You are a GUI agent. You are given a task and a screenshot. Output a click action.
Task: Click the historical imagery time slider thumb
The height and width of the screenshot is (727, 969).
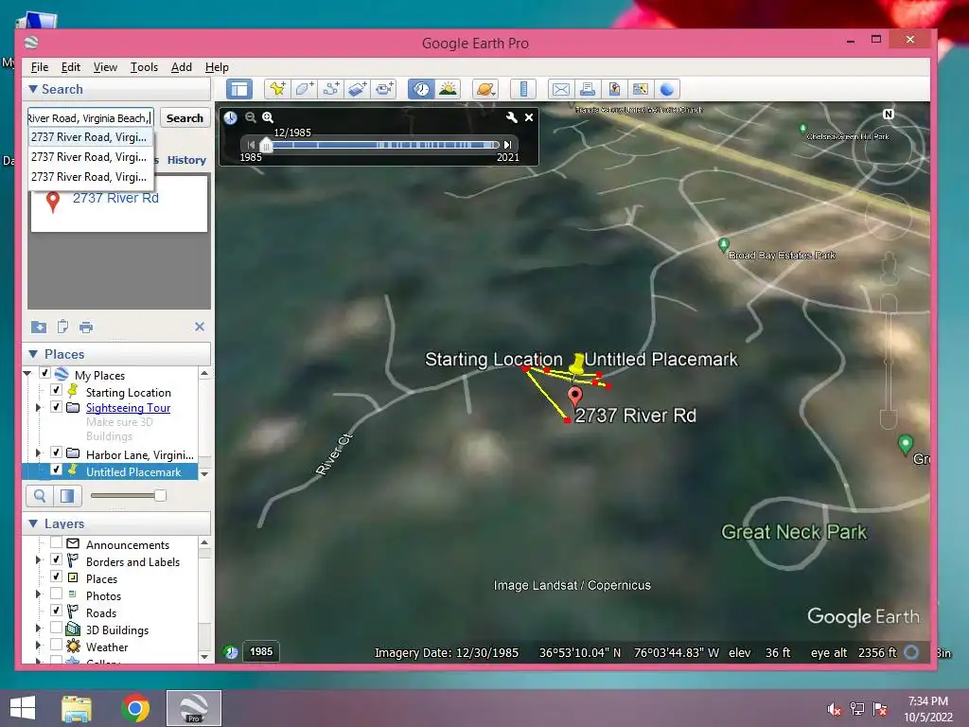(266, 145)
